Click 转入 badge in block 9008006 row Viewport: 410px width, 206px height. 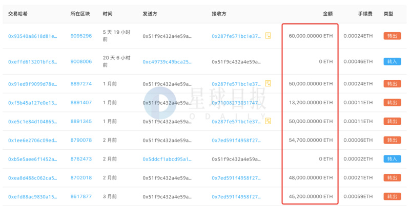(x=392, y=61)
